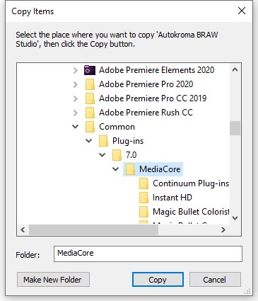Click the Adobe Premiere Pro 2020 folder icon
This screenshot has height=301, width=258.
(90, 84)
